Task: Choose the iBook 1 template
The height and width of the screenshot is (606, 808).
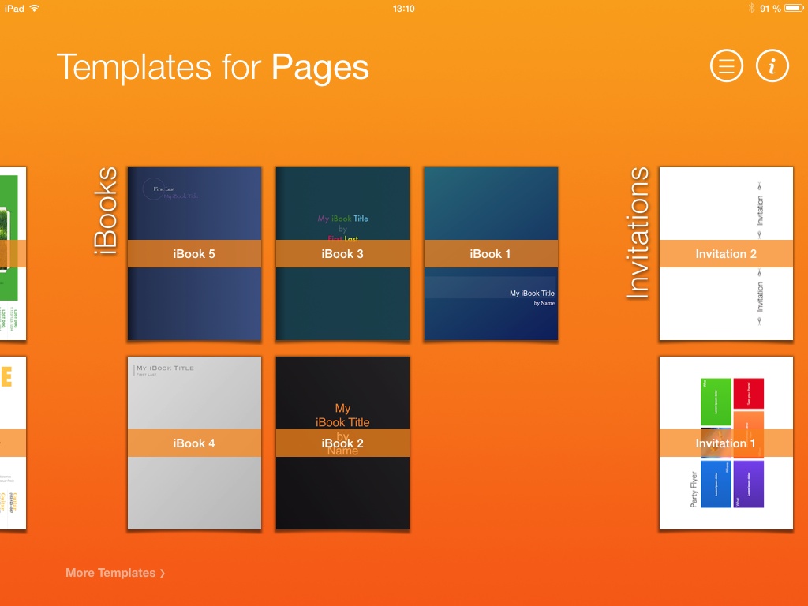Action: 491,254
